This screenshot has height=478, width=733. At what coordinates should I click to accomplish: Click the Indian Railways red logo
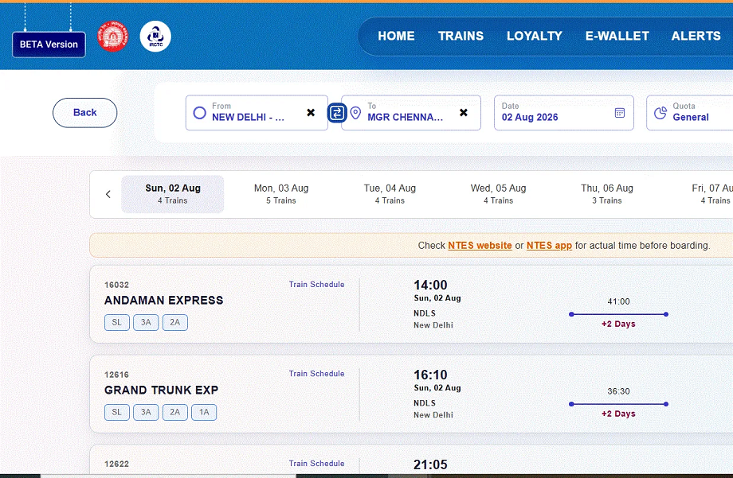click(x=112, y=37)
